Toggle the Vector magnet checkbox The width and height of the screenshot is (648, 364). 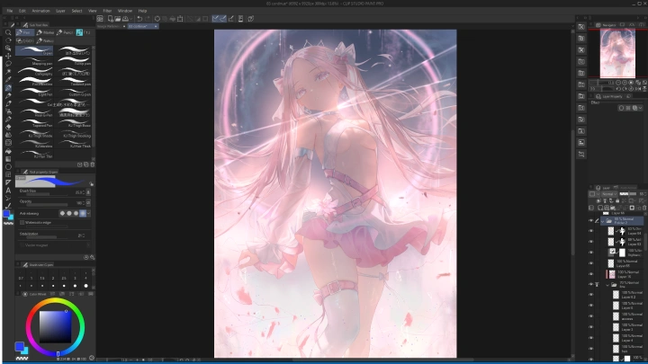(22, 245)
